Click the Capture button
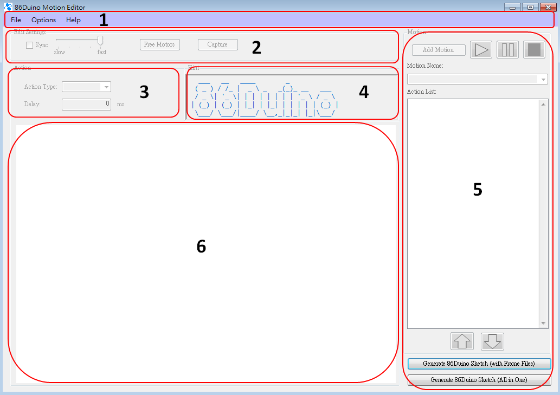The height and width of the screenshot is (395, 560). (217, 44)
